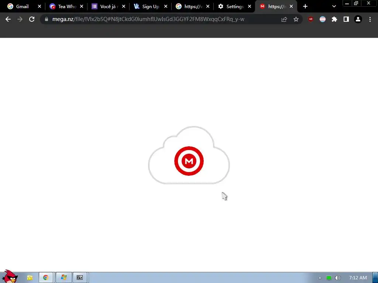Open Chrome from the taskbar
Image resolution: width=378 pixels, height=283 pixels.
[x=46, y=278]
